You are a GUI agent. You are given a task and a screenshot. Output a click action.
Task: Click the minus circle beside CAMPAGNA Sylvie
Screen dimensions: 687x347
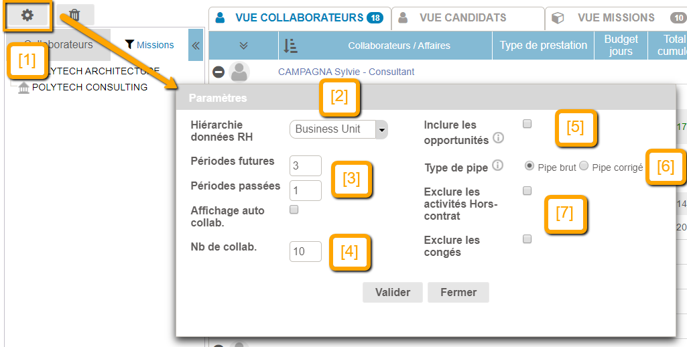pos(218,72)
